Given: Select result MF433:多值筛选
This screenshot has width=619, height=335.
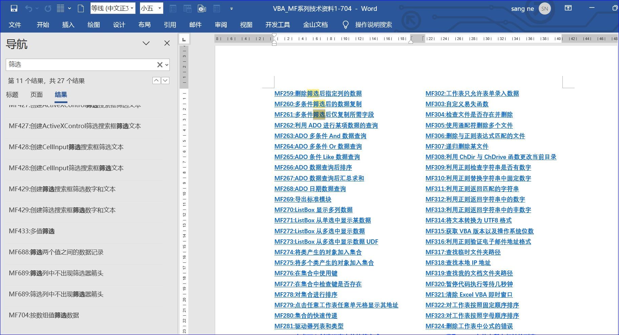Looking at the screenshot, I should [84, 231].
